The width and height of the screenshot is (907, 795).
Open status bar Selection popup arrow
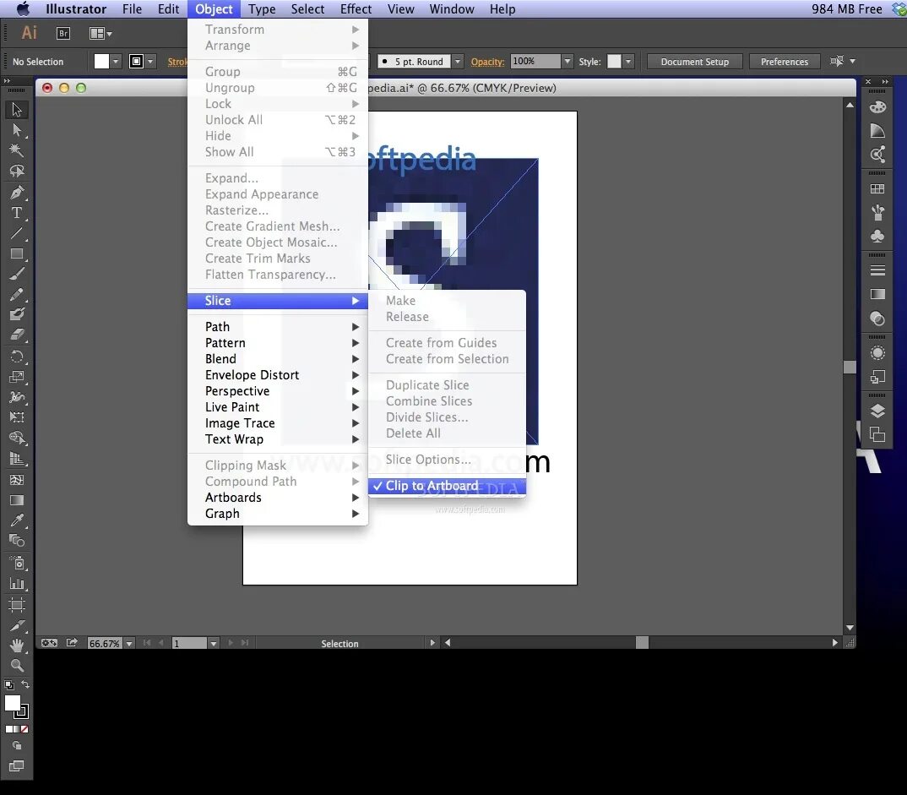(432, 643)
